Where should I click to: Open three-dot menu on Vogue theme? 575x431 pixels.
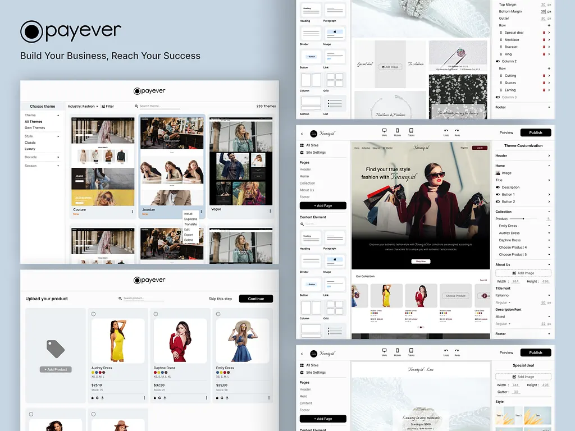click(x=270, y=211)
